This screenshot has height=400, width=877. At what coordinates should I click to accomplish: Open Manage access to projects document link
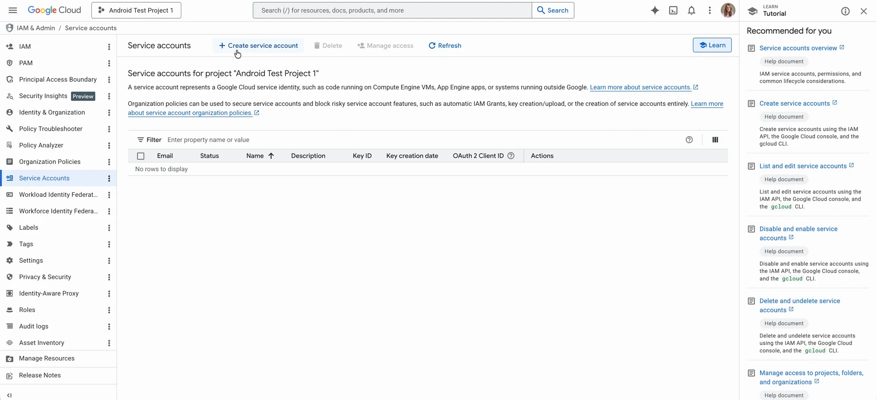tap(811, 378)
